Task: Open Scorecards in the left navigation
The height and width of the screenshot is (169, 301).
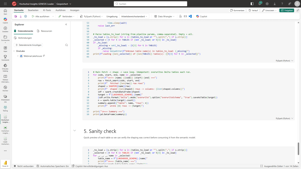Action: point(5,58)
